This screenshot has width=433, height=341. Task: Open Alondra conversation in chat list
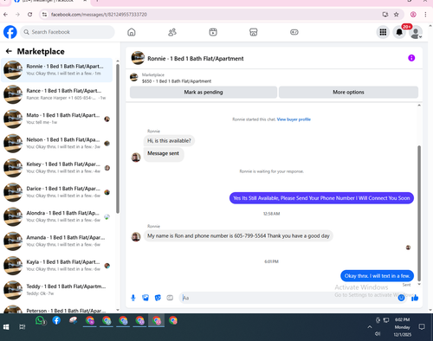pyautogui.click(x=57, y=216)
